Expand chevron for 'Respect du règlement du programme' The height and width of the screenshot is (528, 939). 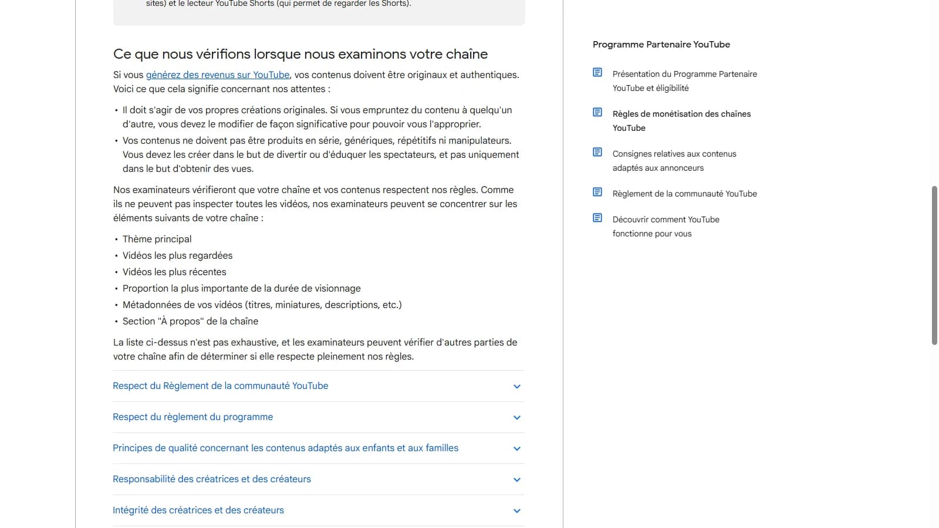[517, 418]
